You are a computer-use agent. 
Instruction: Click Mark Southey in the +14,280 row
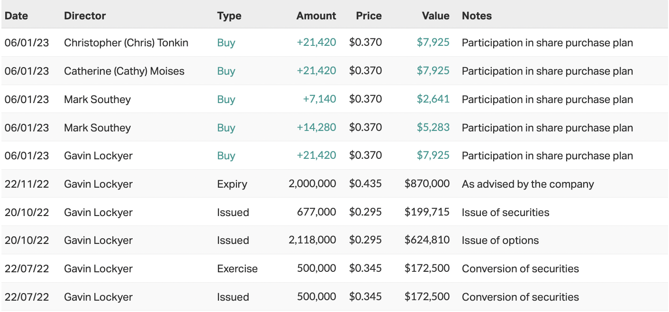click(97, 128)
